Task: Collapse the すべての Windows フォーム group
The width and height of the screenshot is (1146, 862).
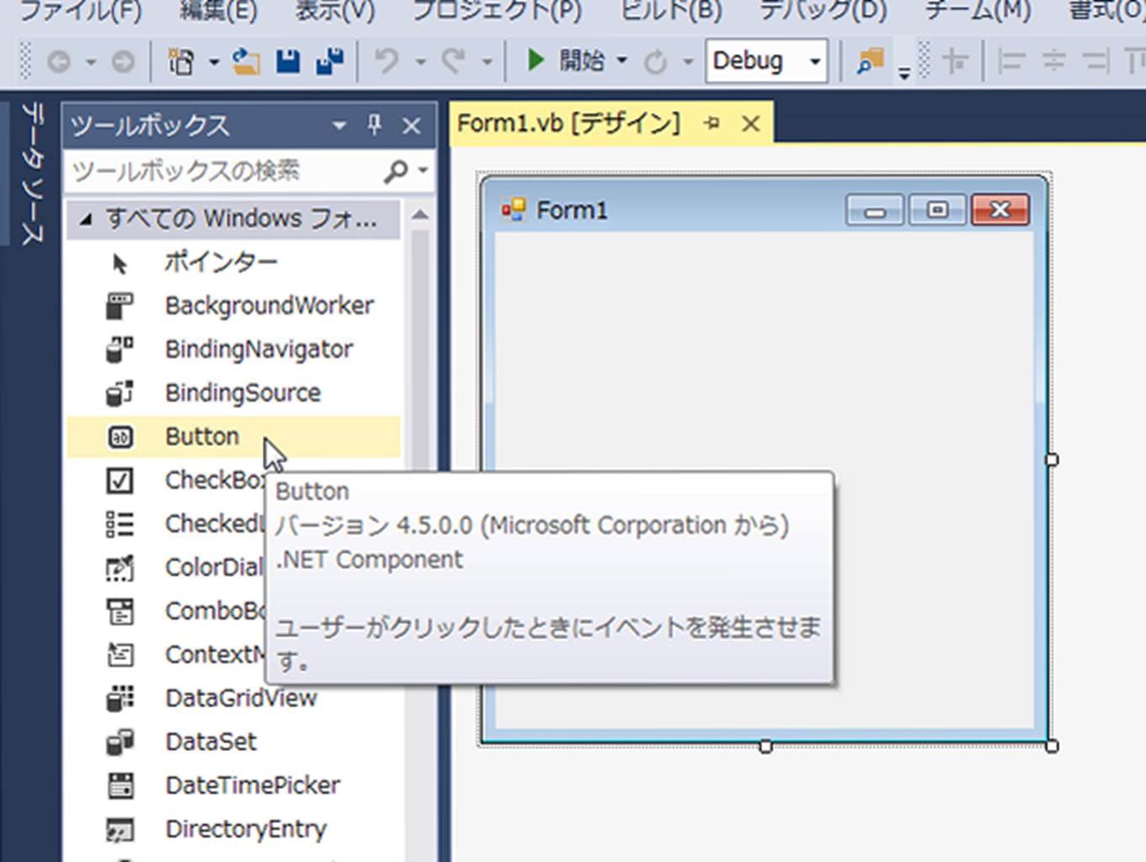Action: click(85, 220)
